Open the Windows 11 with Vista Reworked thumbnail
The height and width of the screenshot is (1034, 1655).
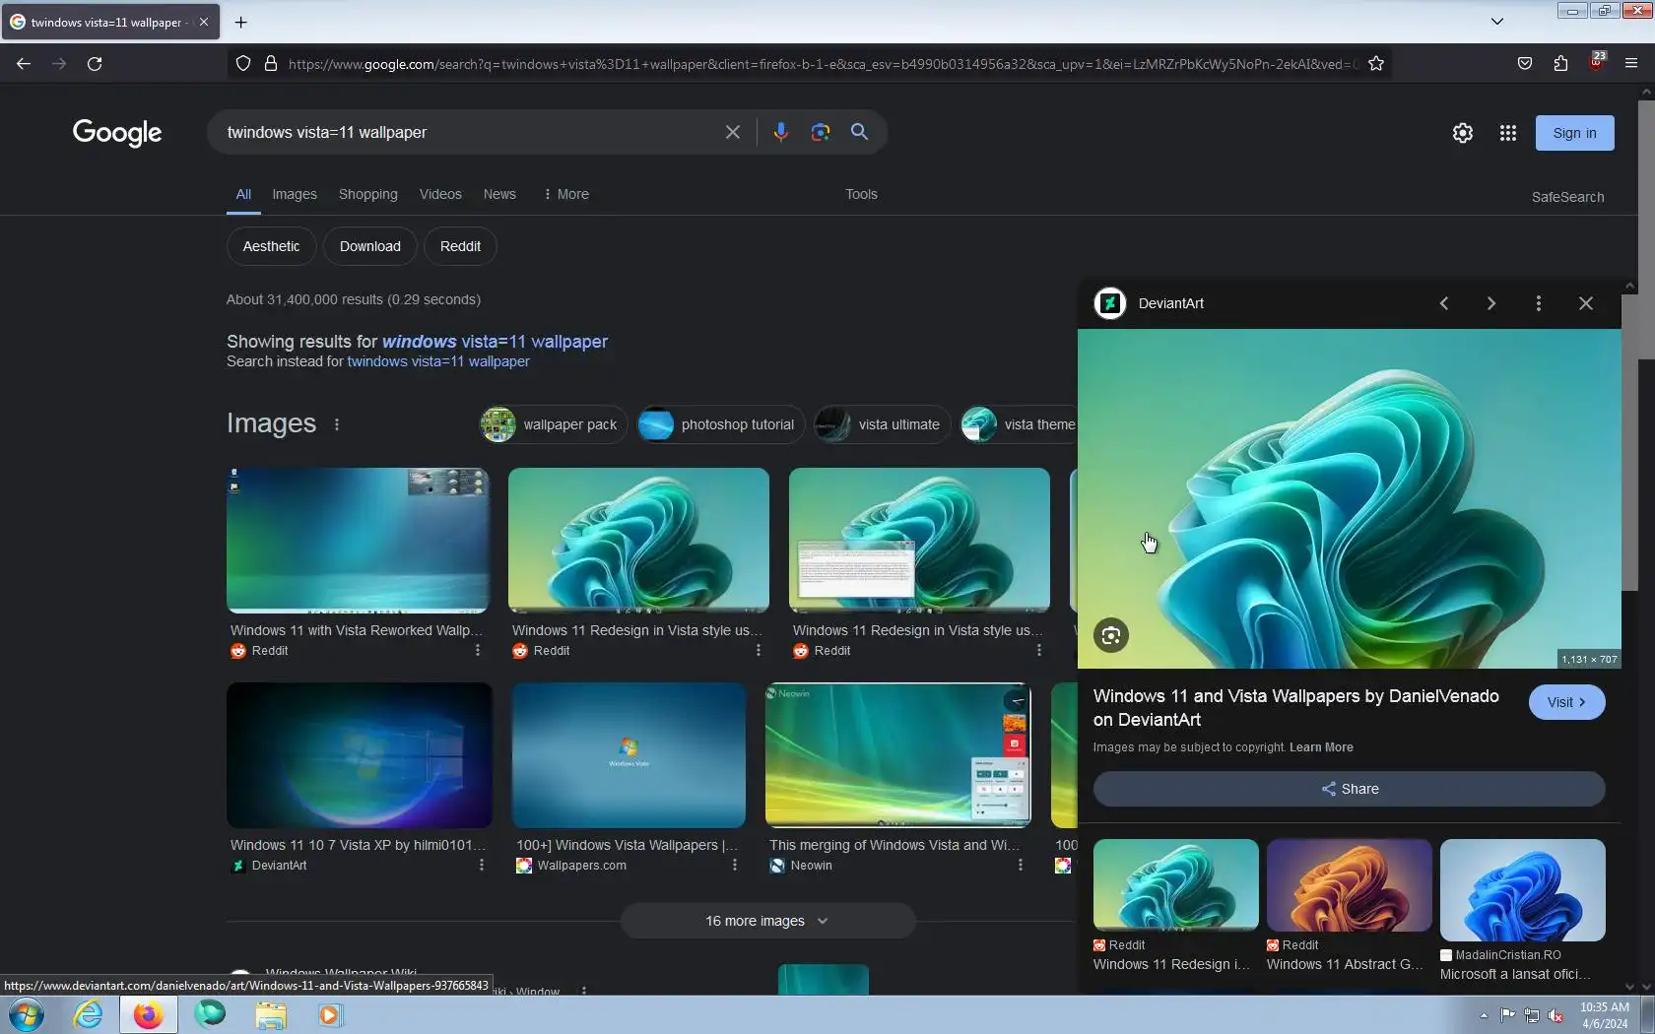358,540
